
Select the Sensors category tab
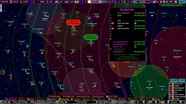click(x=112, y=99)
